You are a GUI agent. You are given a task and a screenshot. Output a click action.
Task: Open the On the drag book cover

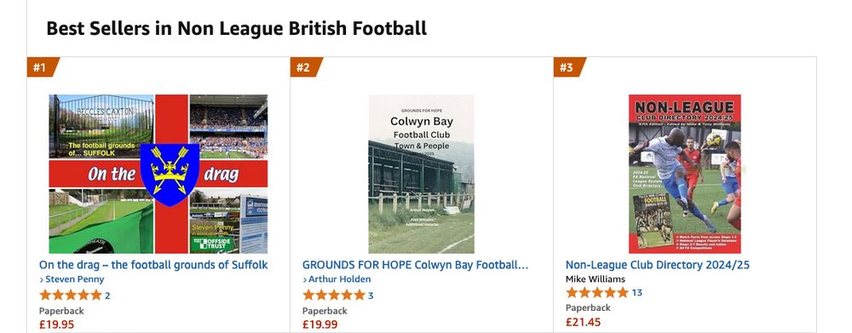click(x=158, y=174)
